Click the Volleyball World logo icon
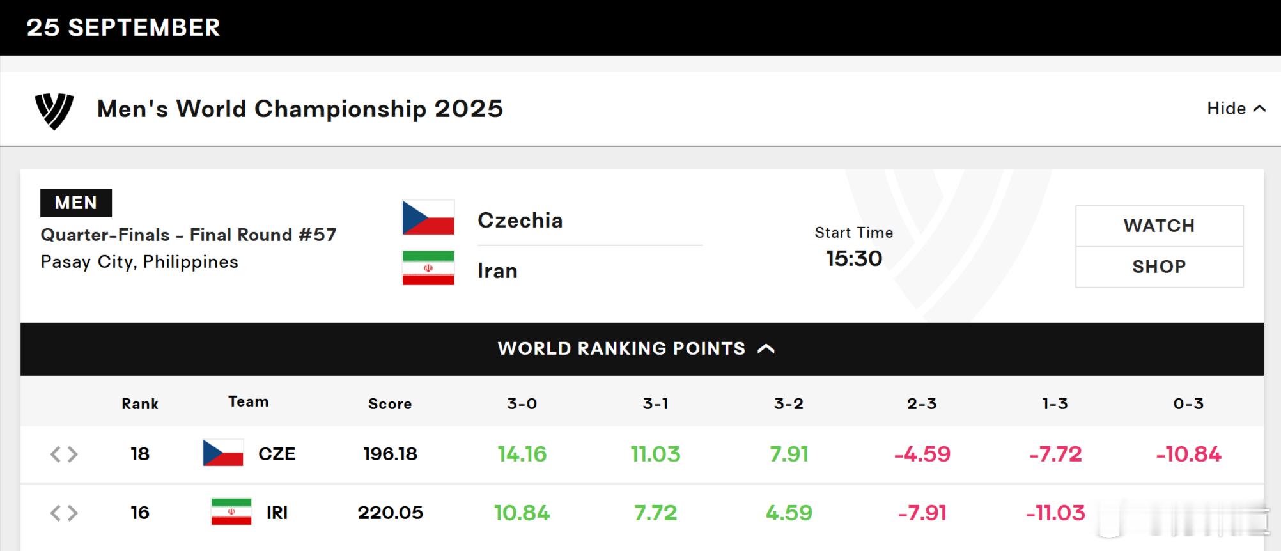The image size is (1281, 551). click(x=54, y=111)
